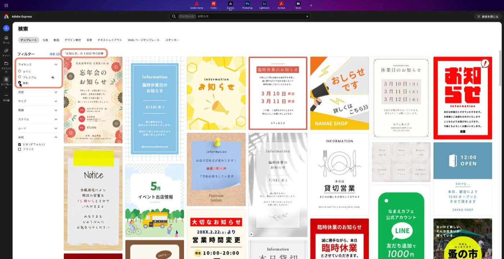Image resolution: width=504 pixels, height=259 pixels.
Task: Click the results page vertical scrollbar
Action: [500, 68]
